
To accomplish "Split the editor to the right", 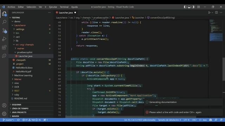I will (217, 13).
